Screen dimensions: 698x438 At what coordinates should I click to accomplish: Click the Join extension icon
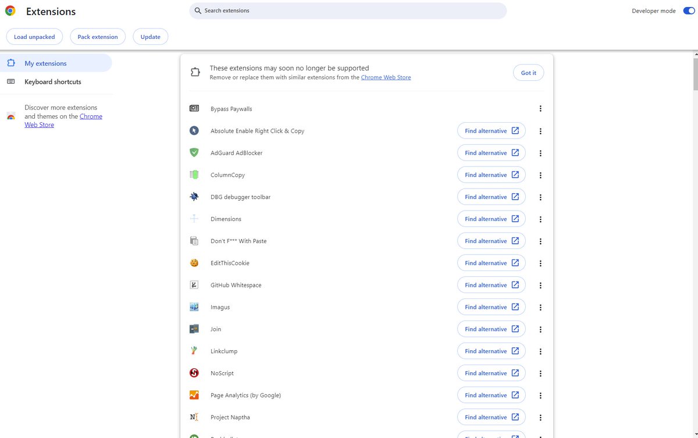click(194, 329)
